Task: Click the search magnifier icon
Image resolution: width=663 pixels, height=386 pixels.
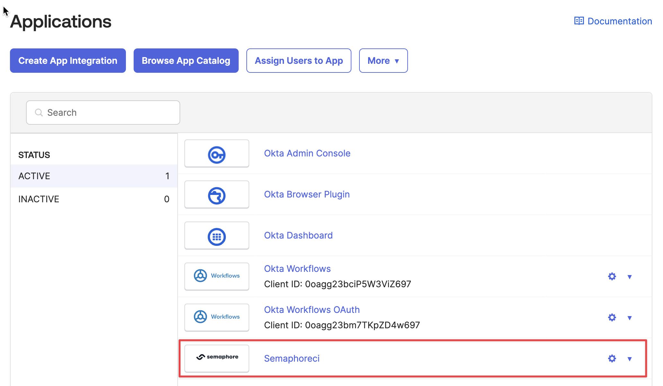Action: point(39,113)
